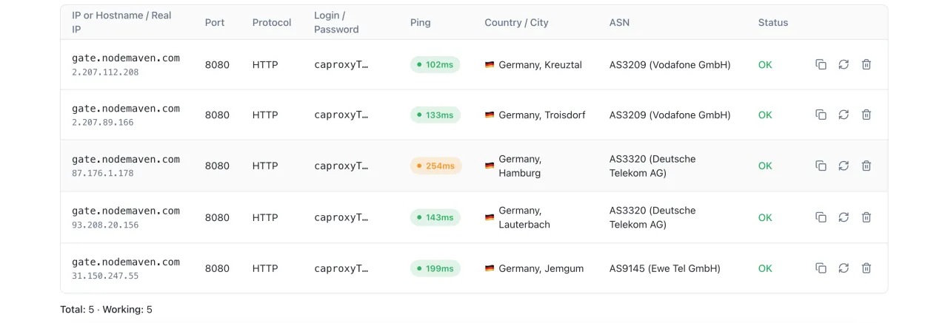Viewport: 948px width, 323px height.
Task: Refresh the Kreuztal proxy check
Action: [844, 64]
